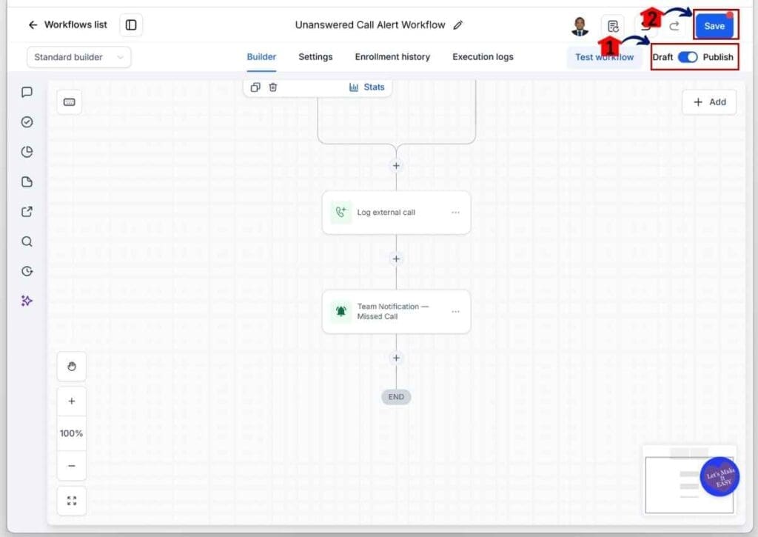Click the 100% zoom level

pyautogui.click(x=72, y=433)
